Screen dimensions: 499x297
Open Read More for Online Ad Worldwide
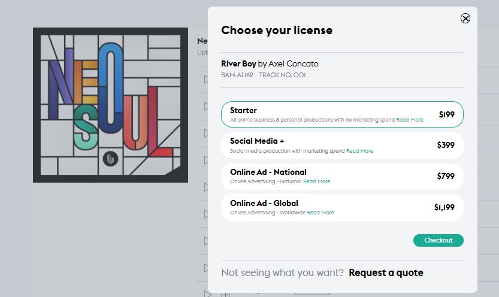click(320, 213)
